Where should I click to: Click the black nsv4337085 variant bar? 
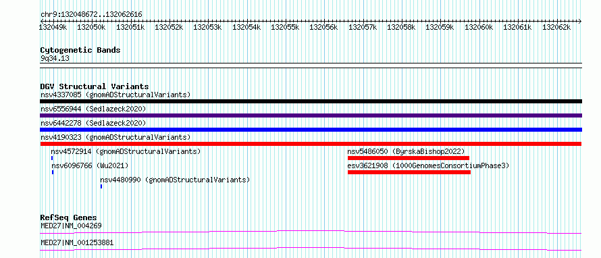coord(311,101)
